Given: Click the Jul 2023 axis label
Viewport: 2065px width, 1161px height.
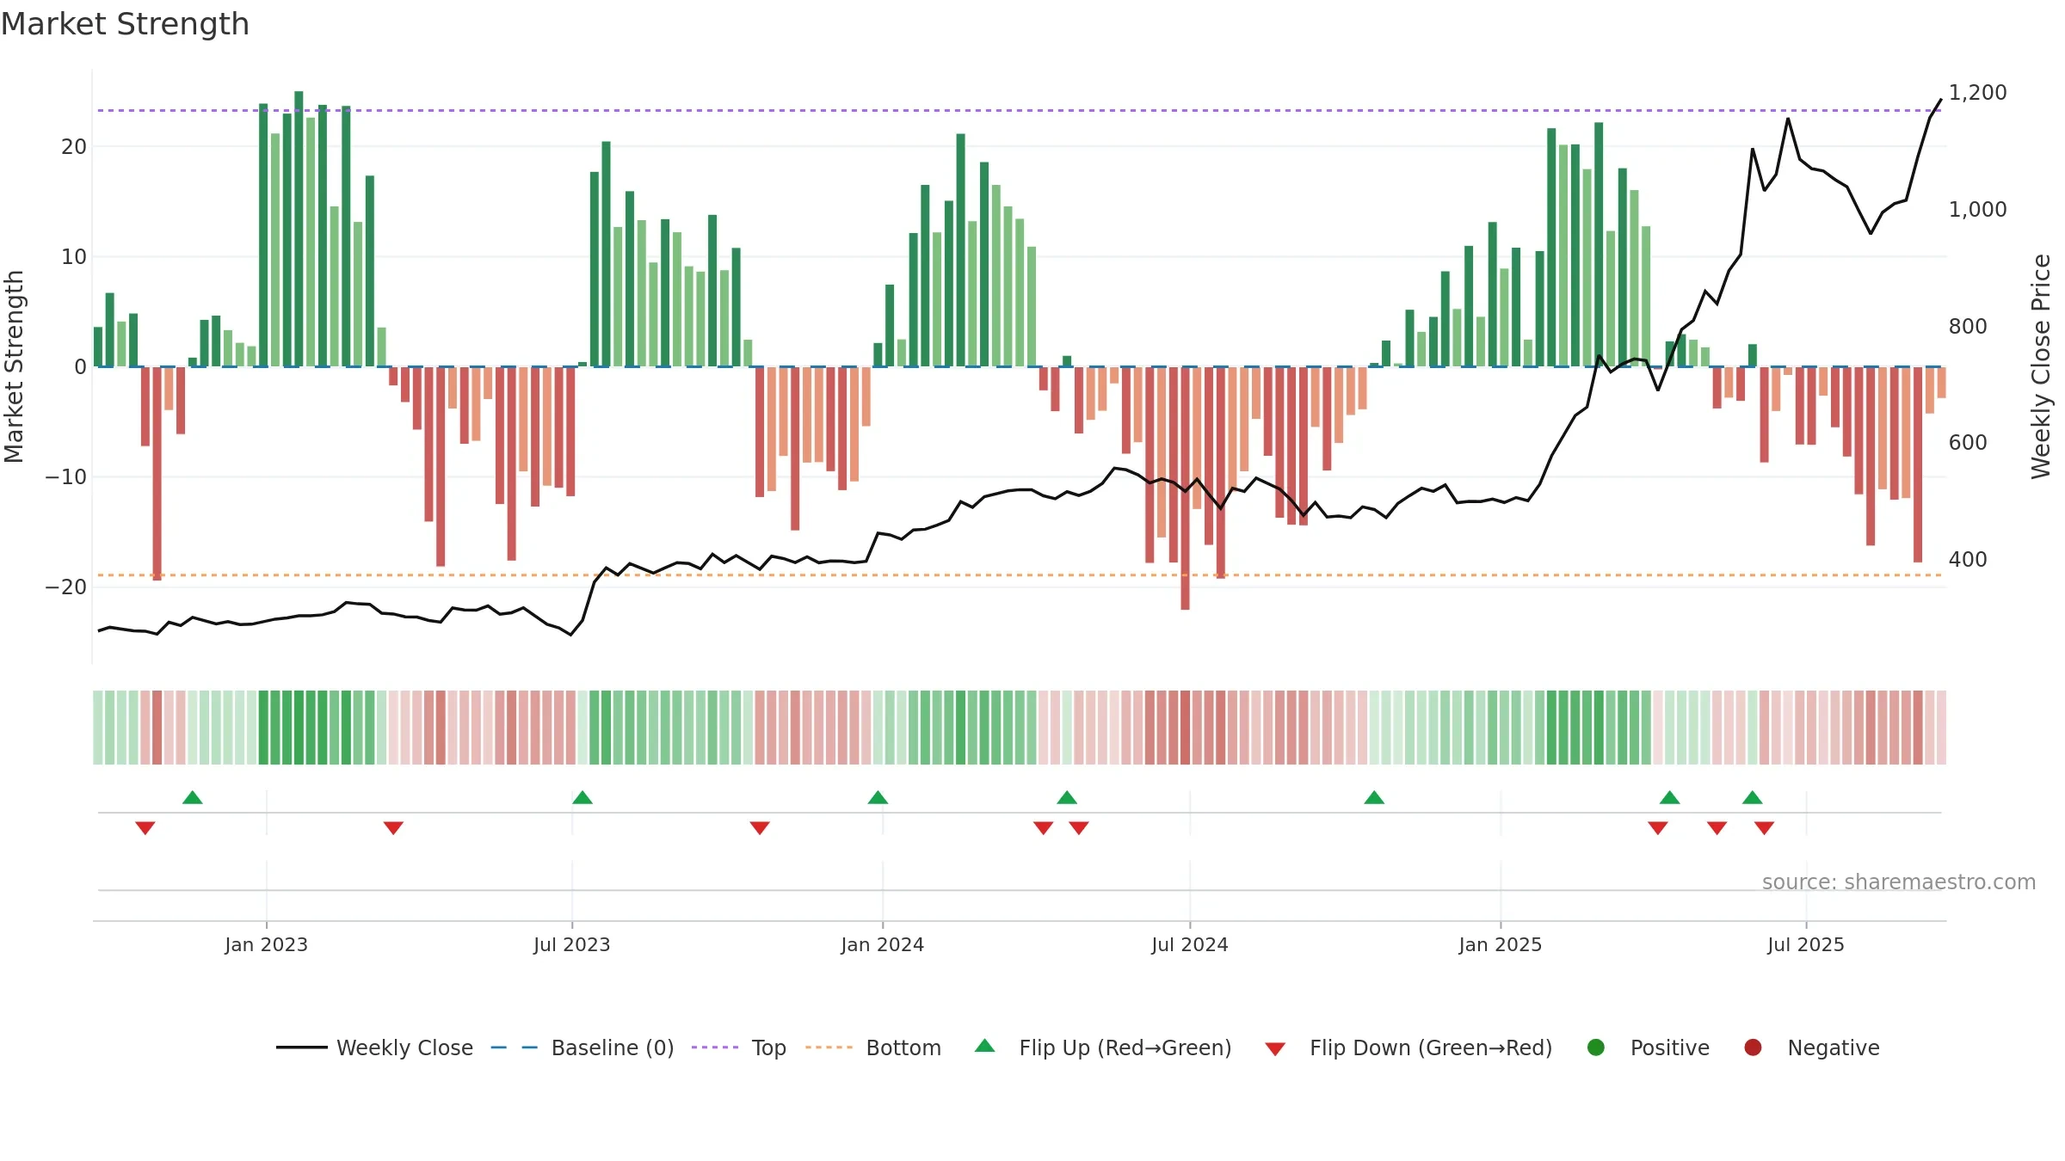Looking at the screenshot, I should pyautogui.click(x=571, y=944).
